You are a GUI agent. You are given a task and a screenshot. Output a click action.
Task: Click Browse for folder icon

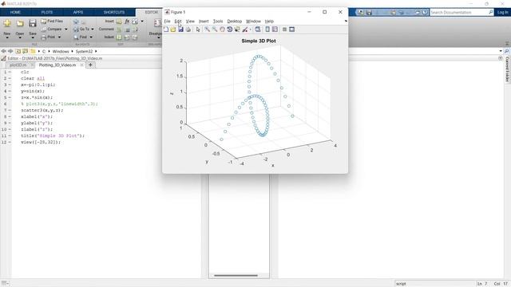coord(25,51)
